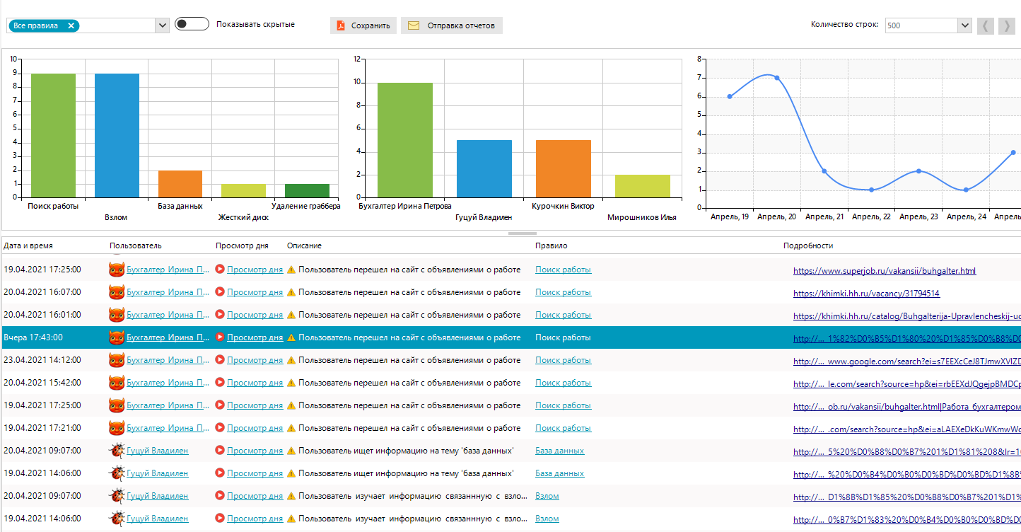The width and height of the screenshot is (1021, 532).
Task: Go to previous page arrow
Action: click(x=985, y=25)
